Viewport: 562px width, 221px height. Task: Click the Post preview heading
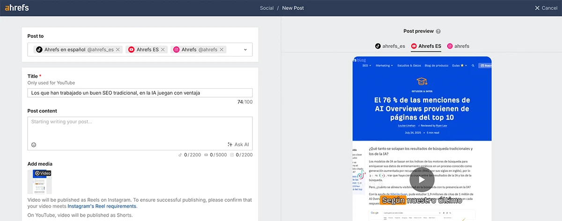(418, 31)
